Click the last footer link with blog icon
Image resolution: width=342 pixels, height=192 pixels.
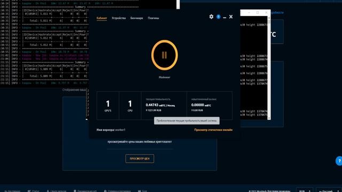coord(143,191)
